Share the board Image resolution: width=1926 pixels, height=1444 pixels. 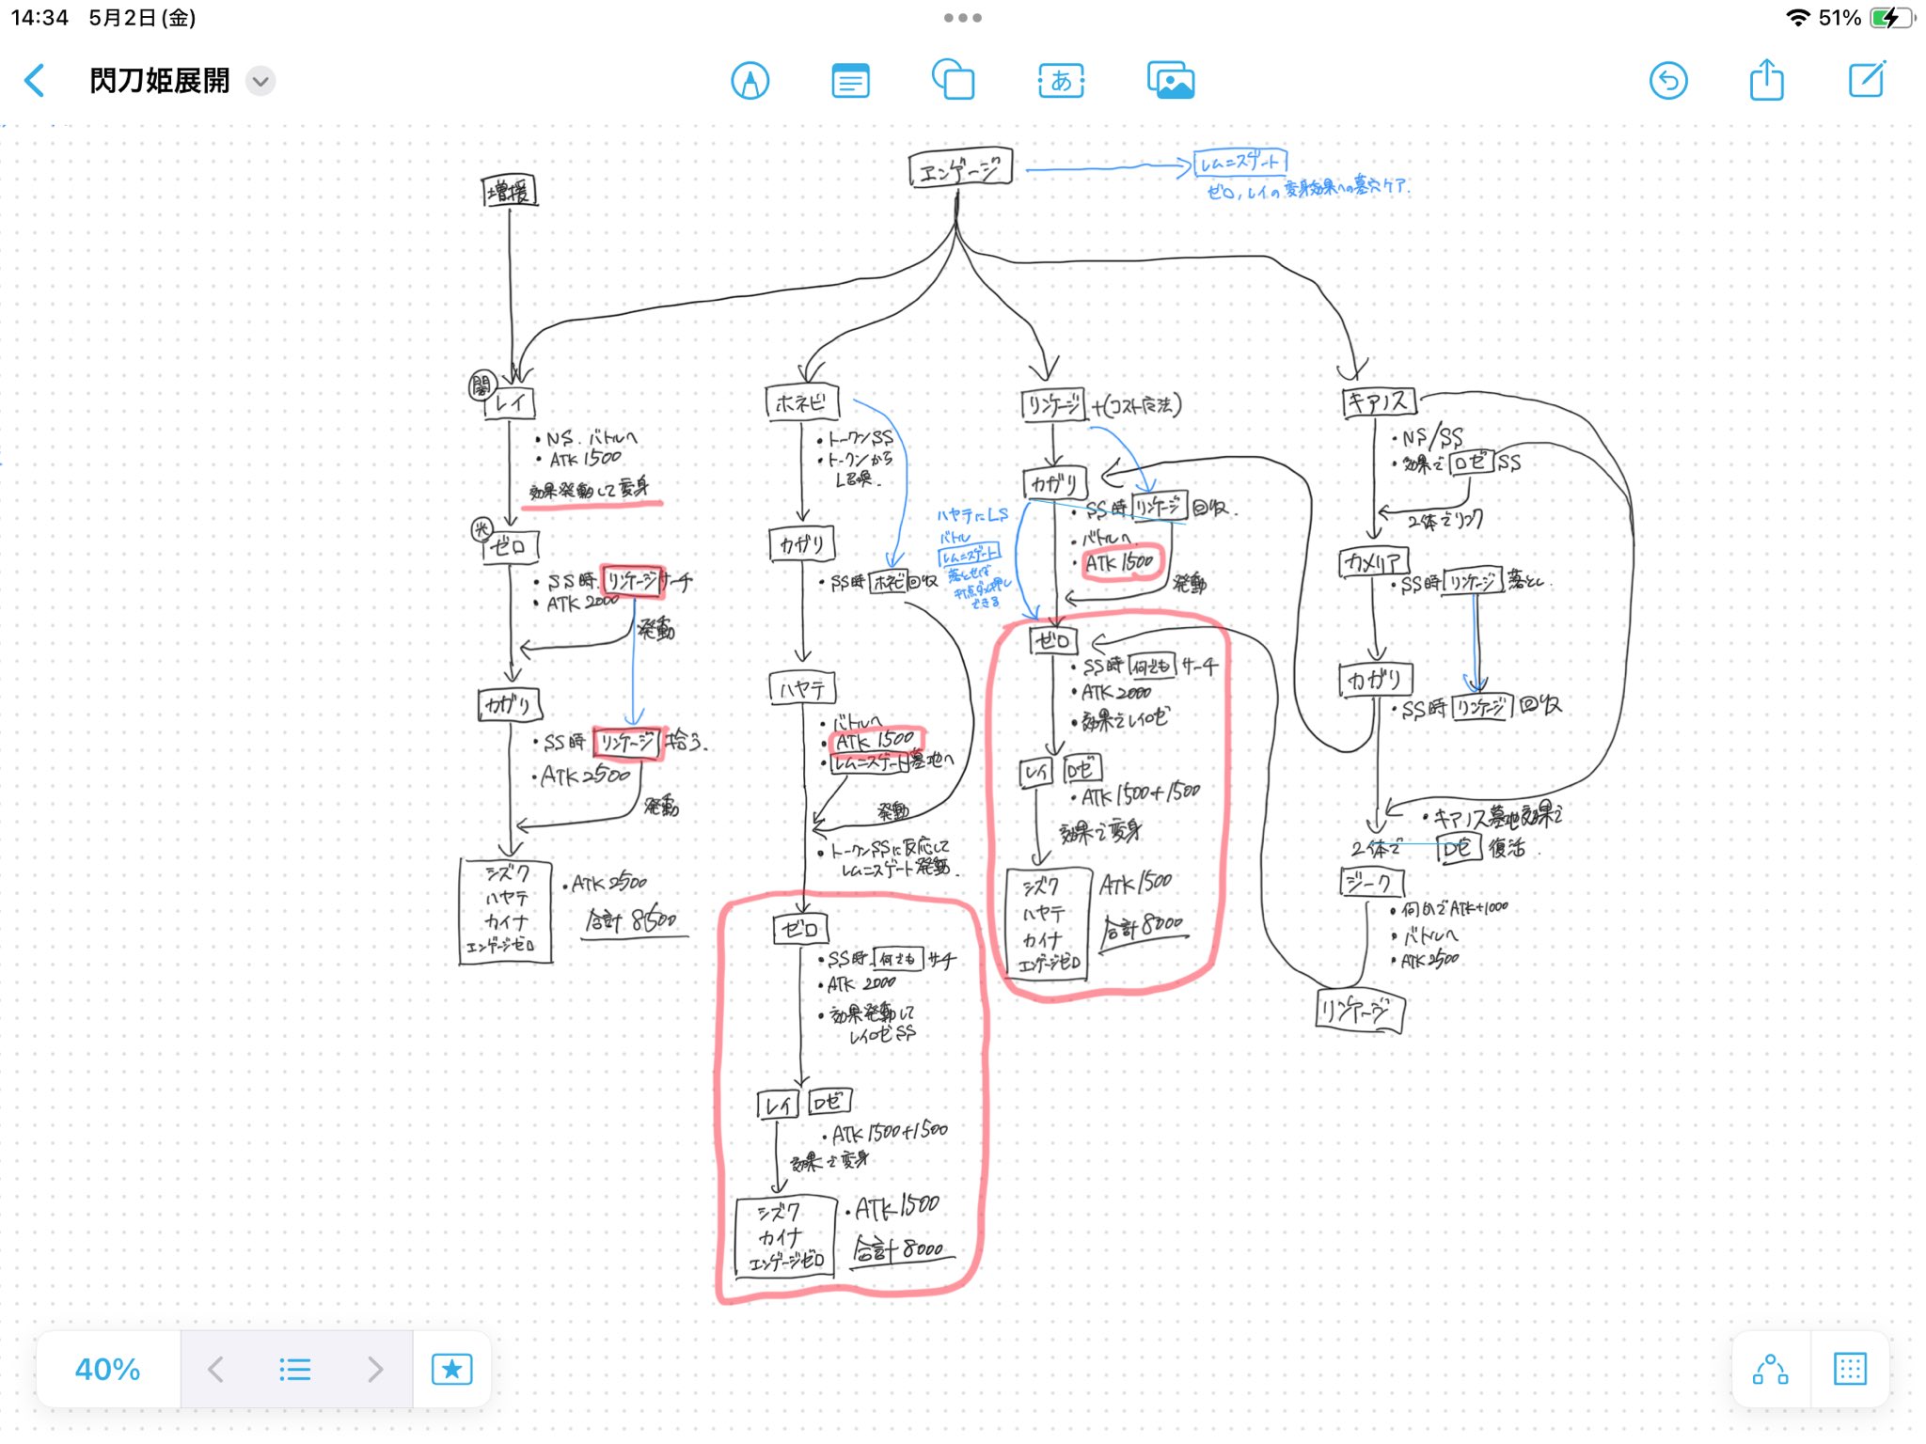[1766, 81]
